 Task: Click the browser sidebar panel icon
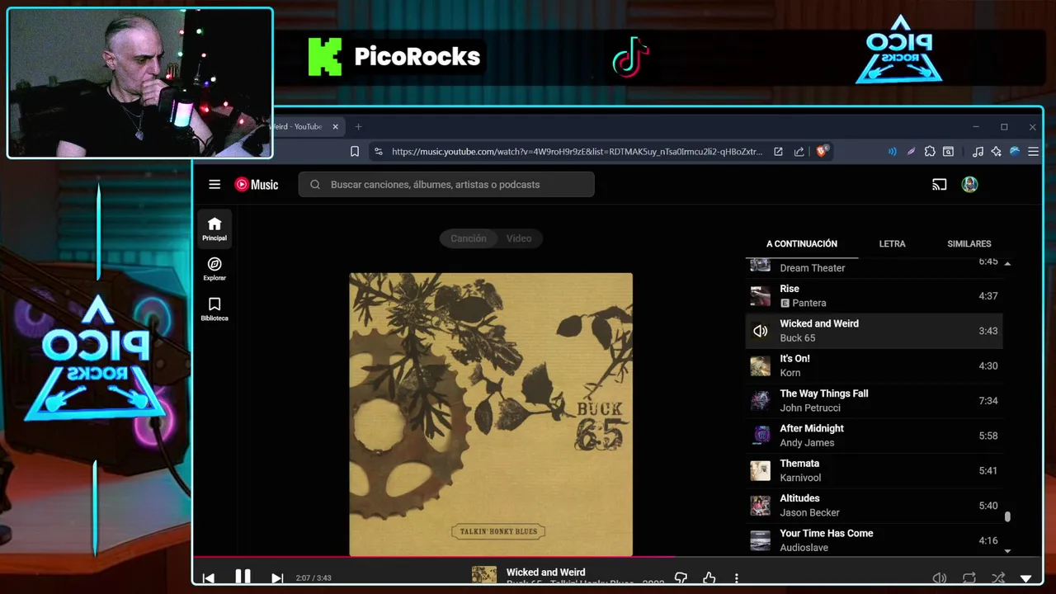click(949, 152)
